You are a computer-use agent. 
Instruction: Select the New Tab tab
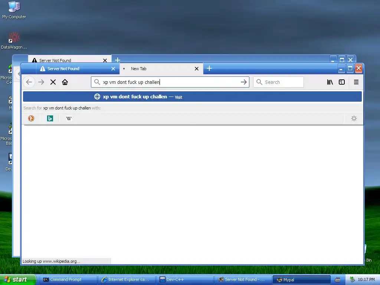point(161,69)
